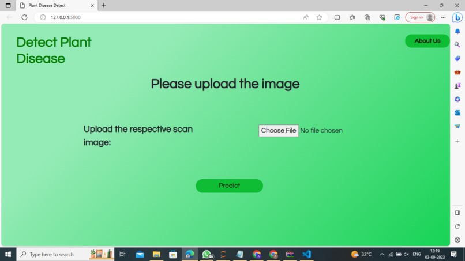The width and height of the screenshot is (465, 261).
Task: Click the Upload the respective scan image label
Action: [x=138, y=135]
